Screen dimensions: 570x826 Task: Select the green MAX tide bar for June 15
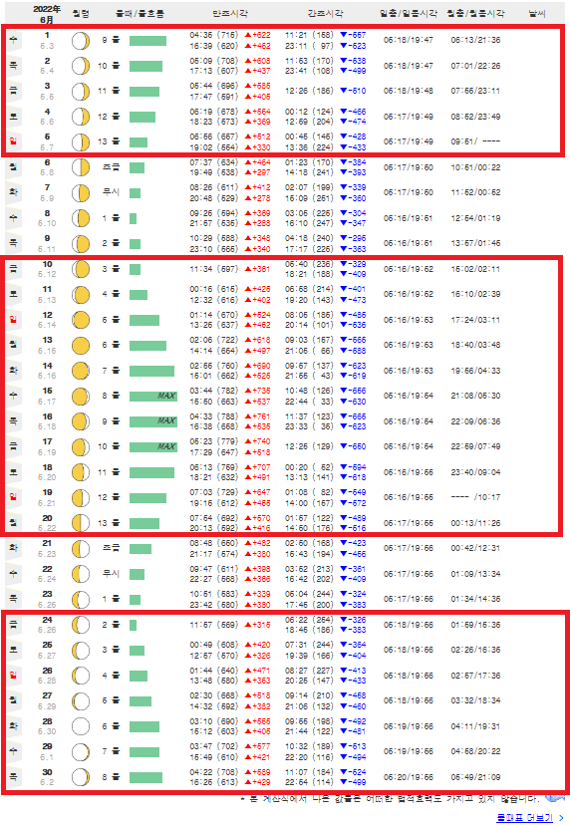point(153,397)
